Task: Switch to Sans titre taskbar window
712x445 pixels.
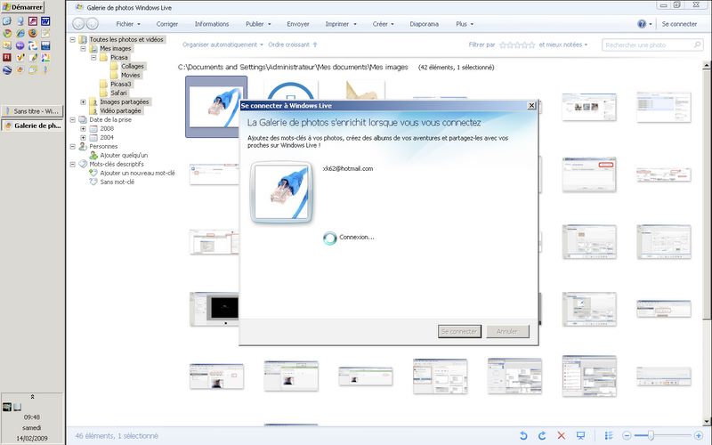Action: [x=32, y=110]
